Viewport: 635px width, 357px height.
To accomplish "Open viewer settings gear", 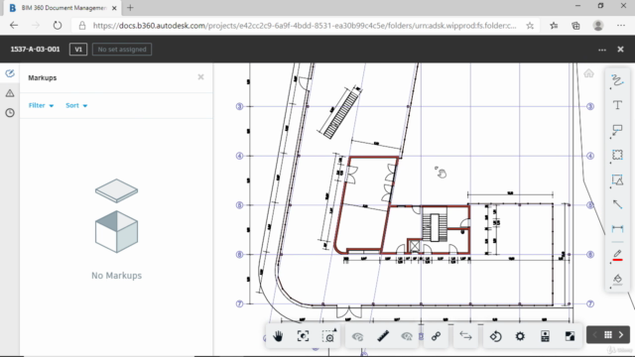I will tap(520, 336).
